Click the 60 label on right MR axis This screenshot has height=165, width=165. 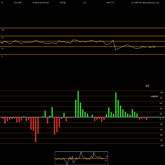pos(161,103)
